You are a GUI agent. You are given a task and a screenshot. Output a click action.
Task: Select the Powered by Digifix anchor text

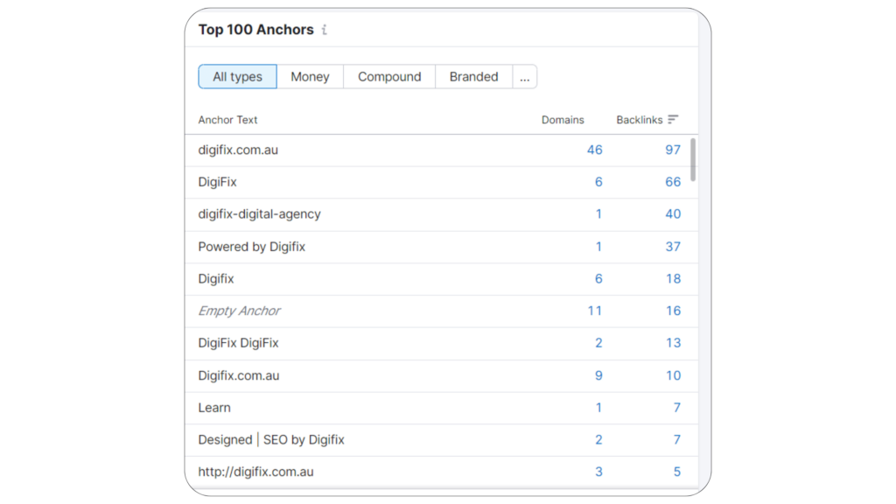pos(251,246)
